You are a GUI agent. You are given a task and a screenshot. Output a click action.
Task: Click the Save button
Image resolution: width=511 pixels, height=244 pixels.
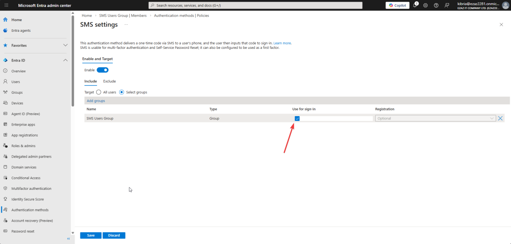click(x=91, y=235)
